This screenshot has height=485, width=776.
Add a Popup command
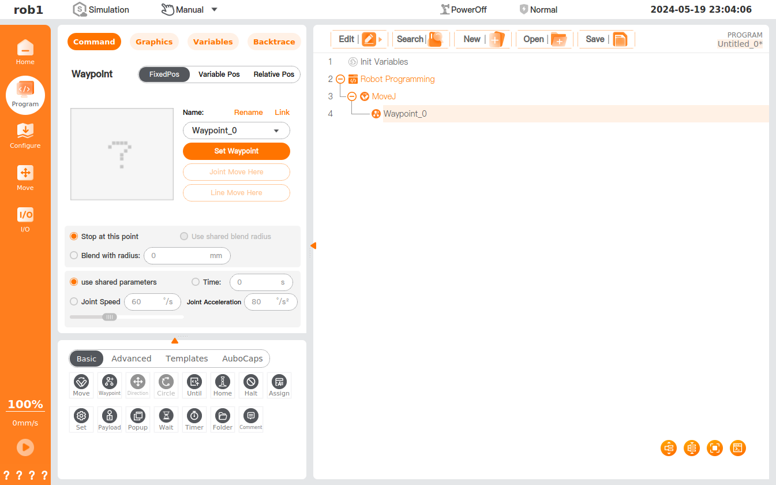138,419
